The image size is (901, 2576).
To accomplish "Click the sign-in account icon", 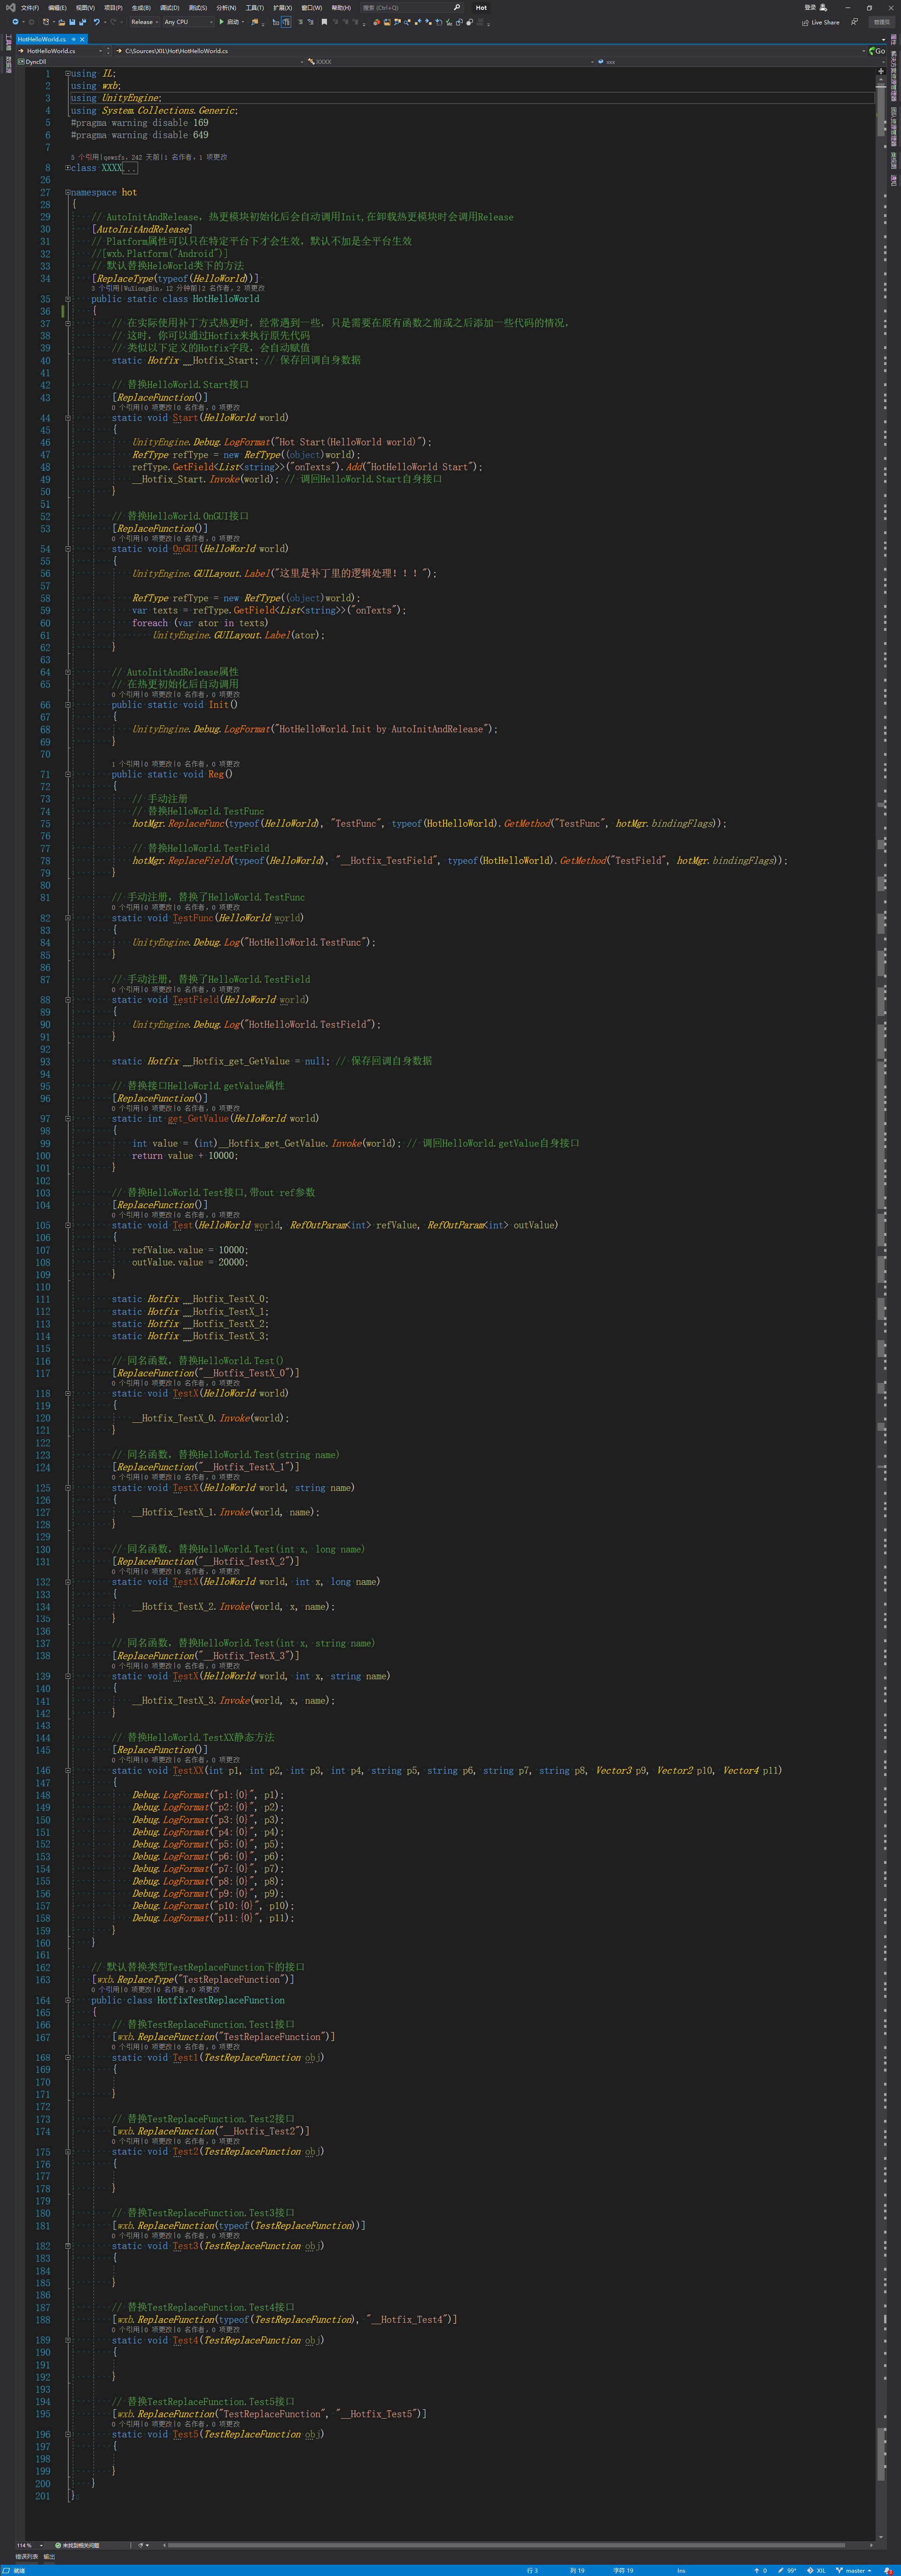I will (x=823, y=7).
